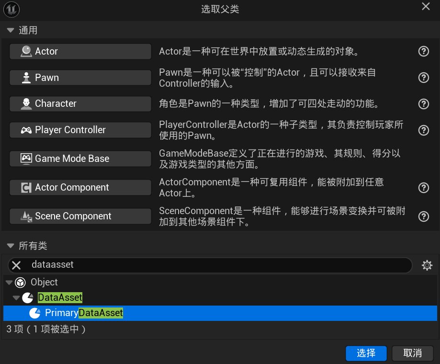Screen dimensions: 440x364
Task: Select PrimaryDataAsset in the class list
Action: point(84,313)
